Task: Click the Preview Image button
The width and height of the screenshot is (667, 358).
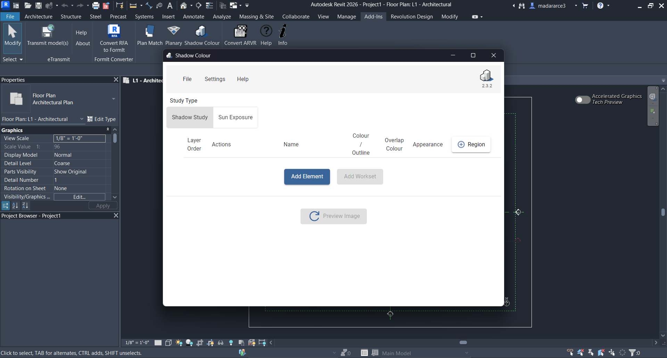Action: tap(333, 216)
